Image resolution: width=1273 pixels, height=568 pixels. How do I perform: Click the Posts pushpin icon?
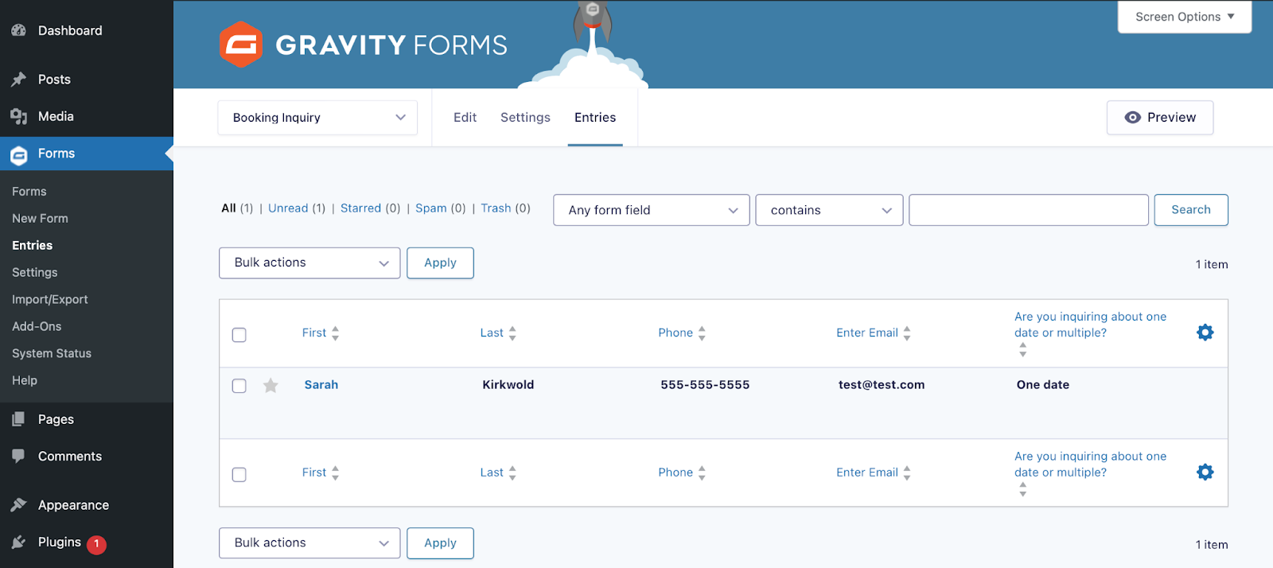(x=19, y=80)
